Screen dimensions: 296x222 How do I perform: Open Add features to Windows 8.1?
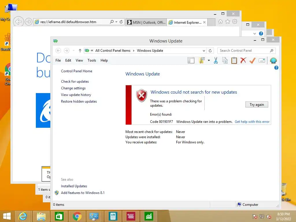tap(83, 193)
